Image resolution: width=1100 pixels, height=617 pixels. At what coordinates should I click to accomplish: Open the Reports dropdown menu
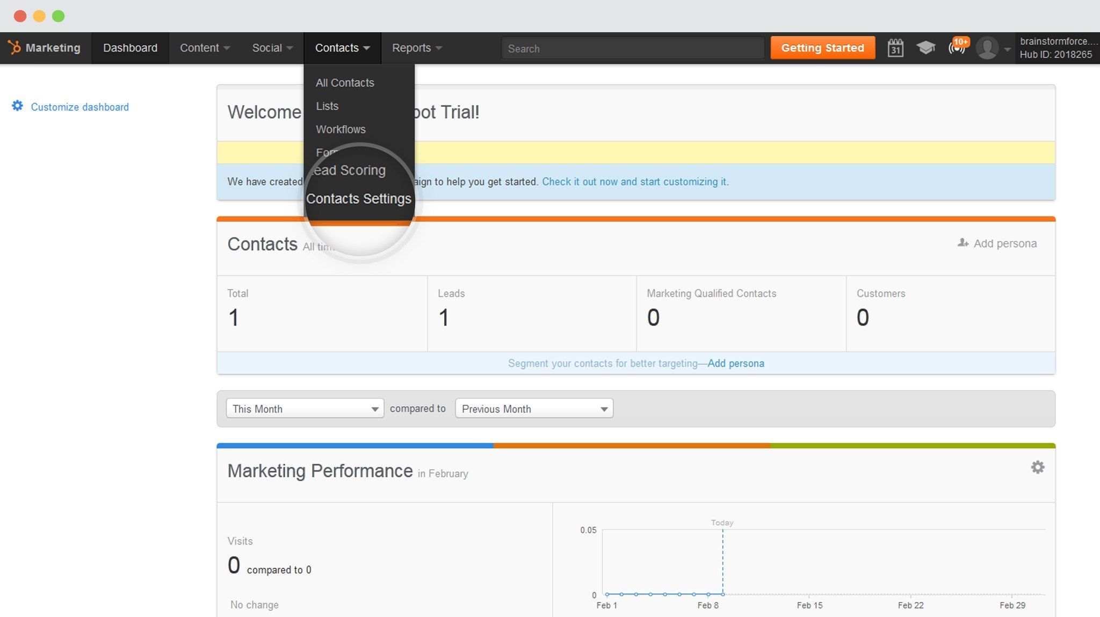coord(417,48)
